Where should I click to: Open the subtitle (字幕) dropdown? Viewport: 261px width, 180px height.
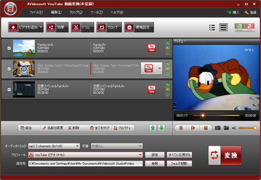(x=117, y=146)
